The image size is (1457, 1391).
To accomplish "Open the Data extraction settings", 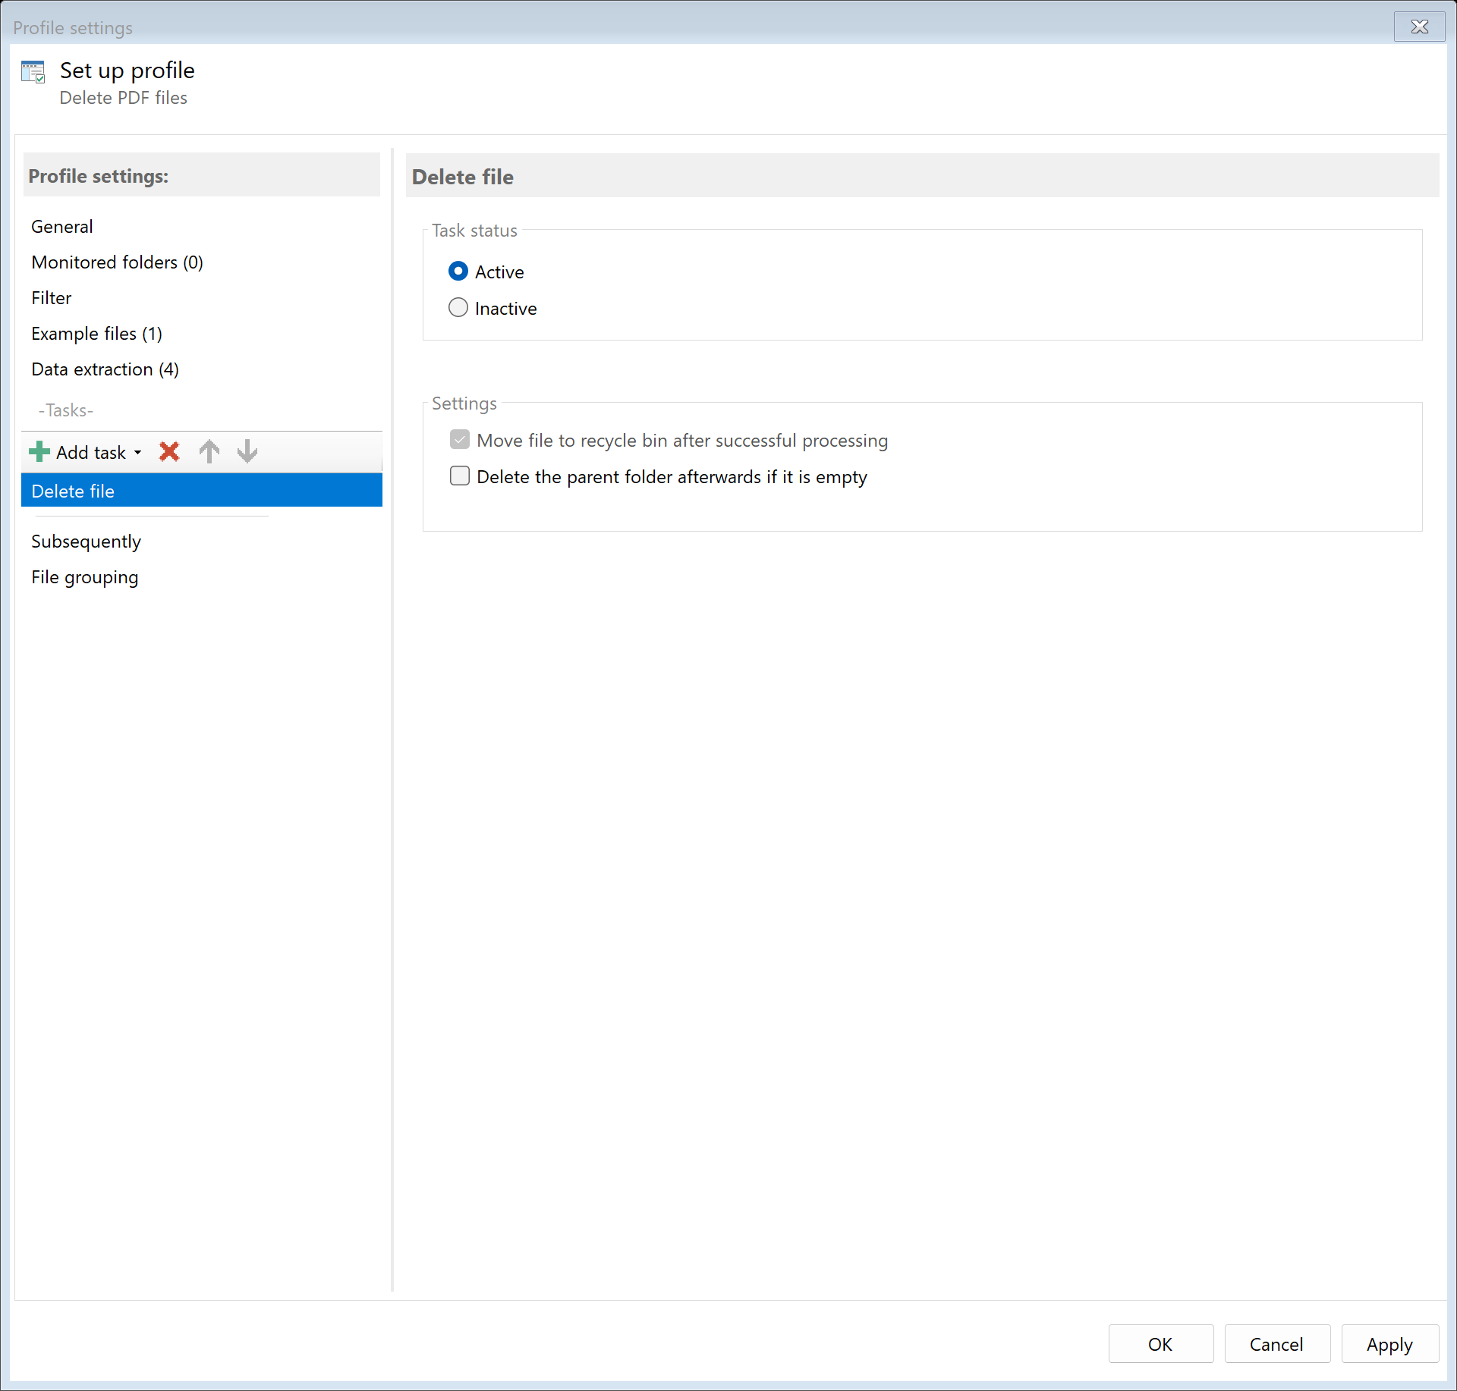I will pos(105,369).
